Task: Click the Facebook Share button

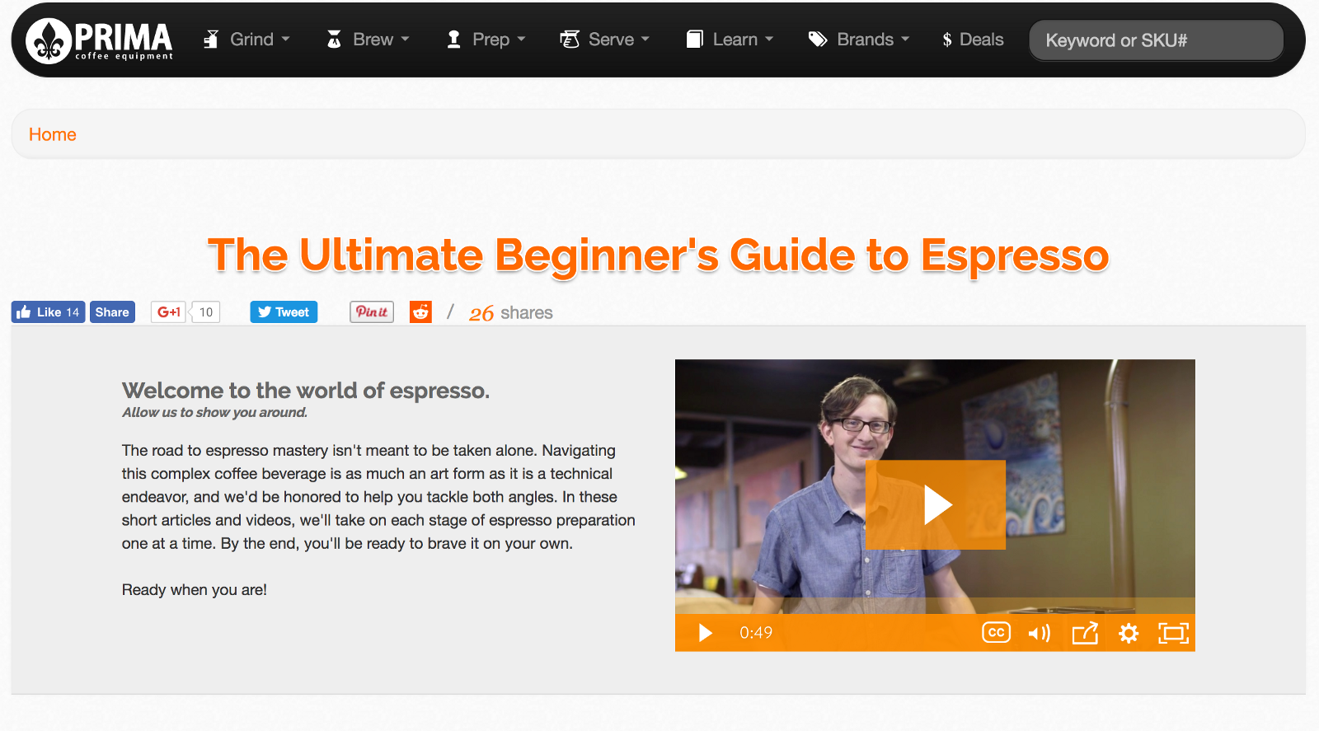Action: pyautogui.click(x=112, y=312)
